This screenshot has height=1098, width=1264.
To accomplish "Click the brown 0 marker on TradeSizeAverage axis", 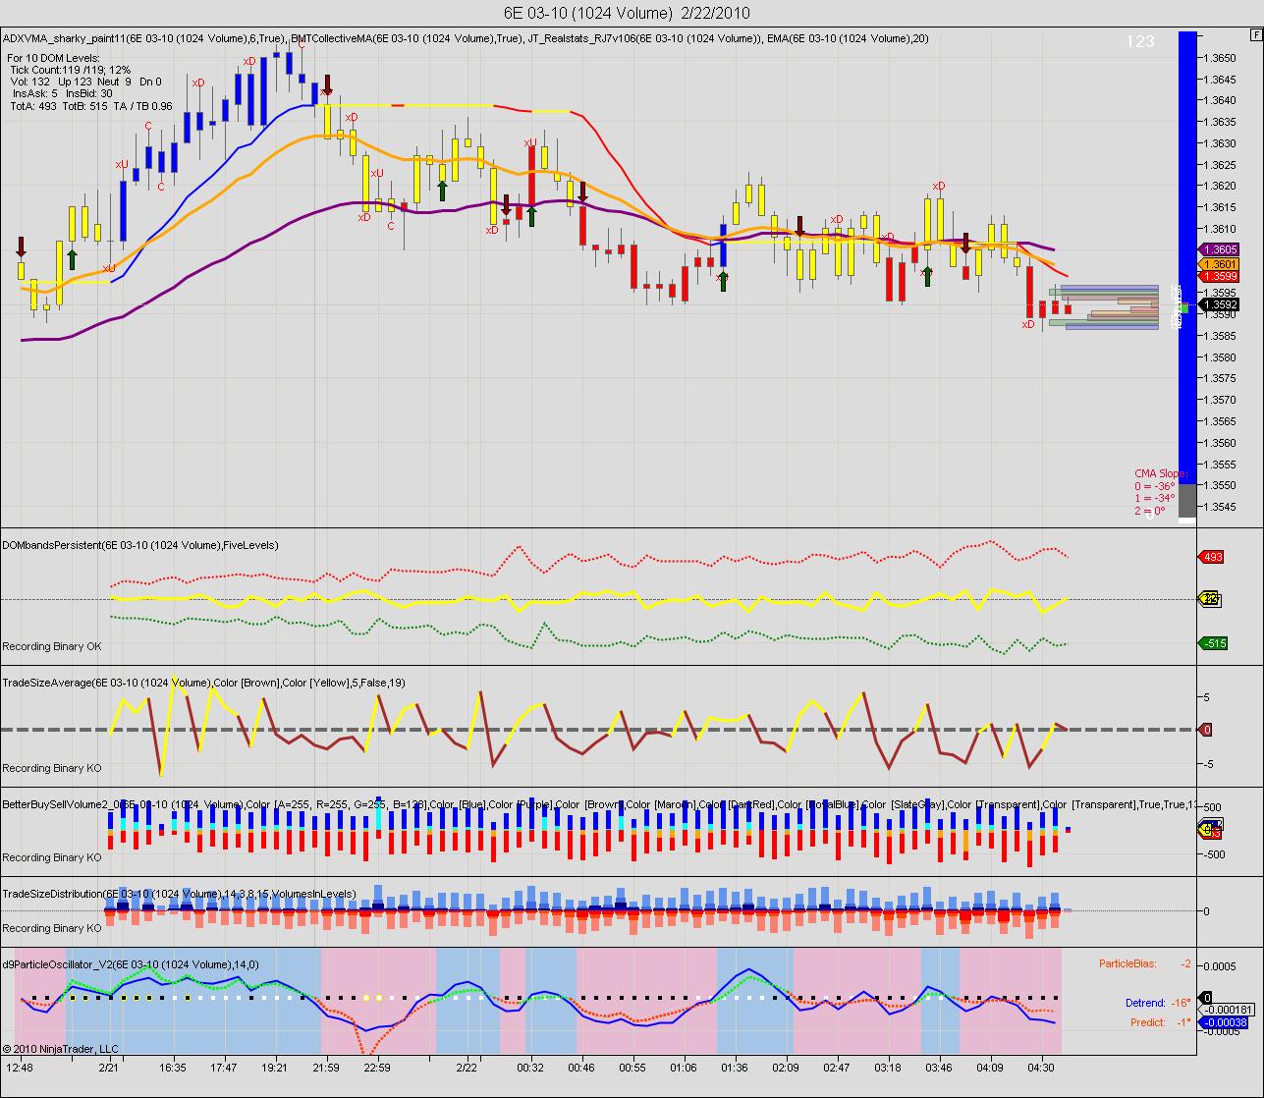I will point(1207,730).
